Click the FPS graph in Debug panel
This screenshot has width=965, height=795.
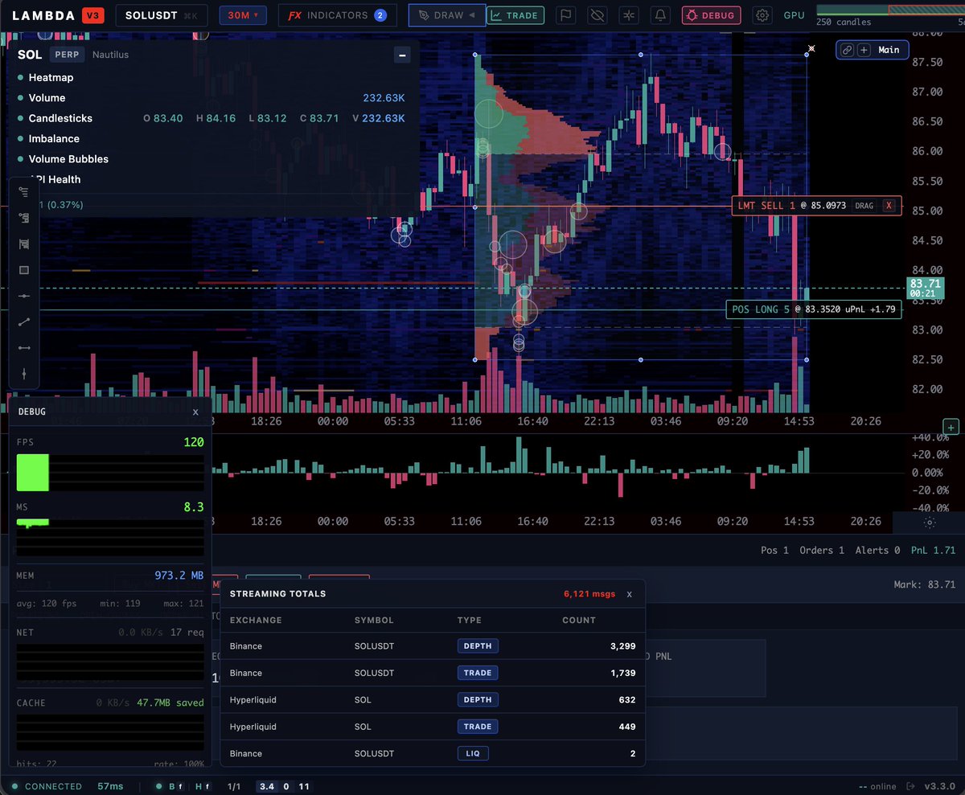pyautogui.click(x=110, y=473)
